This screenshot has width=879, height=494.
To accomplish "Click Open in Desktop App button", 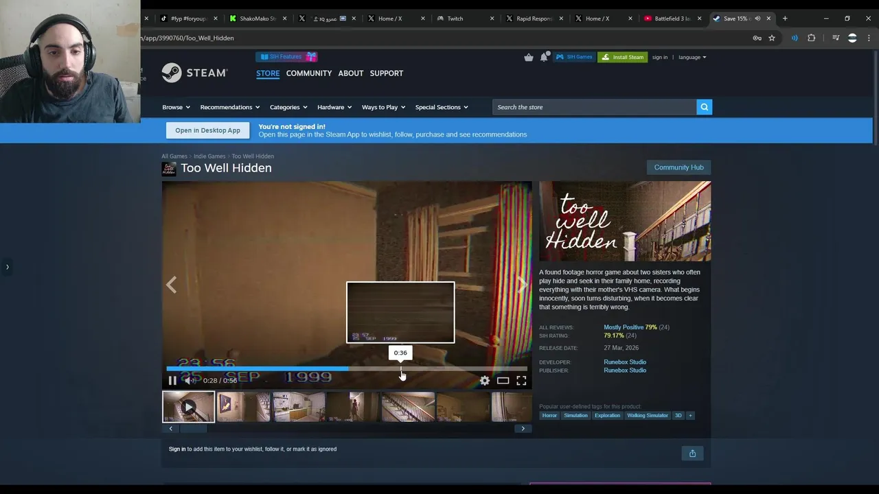I will [207, 130].
